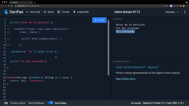Open the Privacy notice link

click(x=18, y=103)
